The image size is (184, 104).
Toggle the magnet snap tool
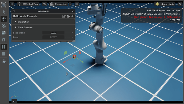[4, 40]
